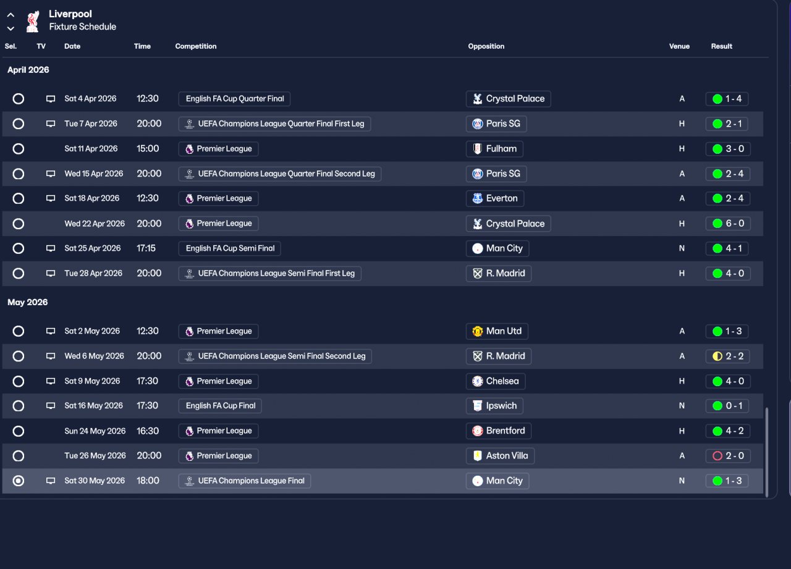Screen dimensions: 791x569
Task: Select the radio button for Sat 2 May match
Action: [x=19, y=331]
